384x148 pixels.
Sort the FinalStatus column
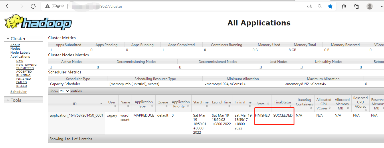[291, 106]
